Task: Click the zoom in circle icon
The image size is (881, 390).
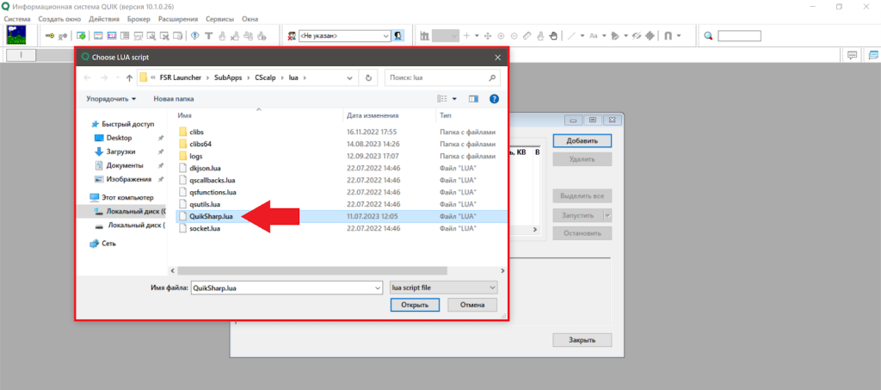Action: coord(501,35)
